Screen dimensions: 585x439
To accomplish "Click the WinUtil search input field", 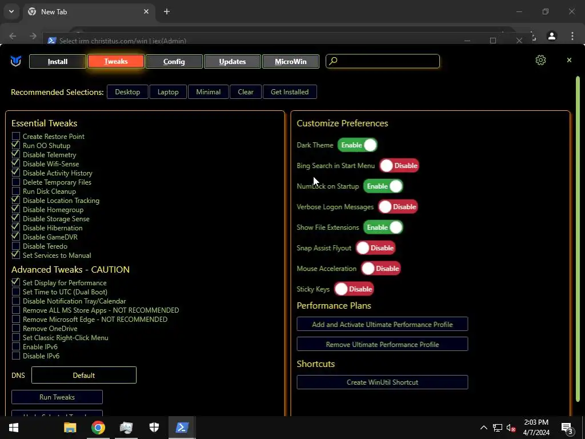I will [383, 61].
